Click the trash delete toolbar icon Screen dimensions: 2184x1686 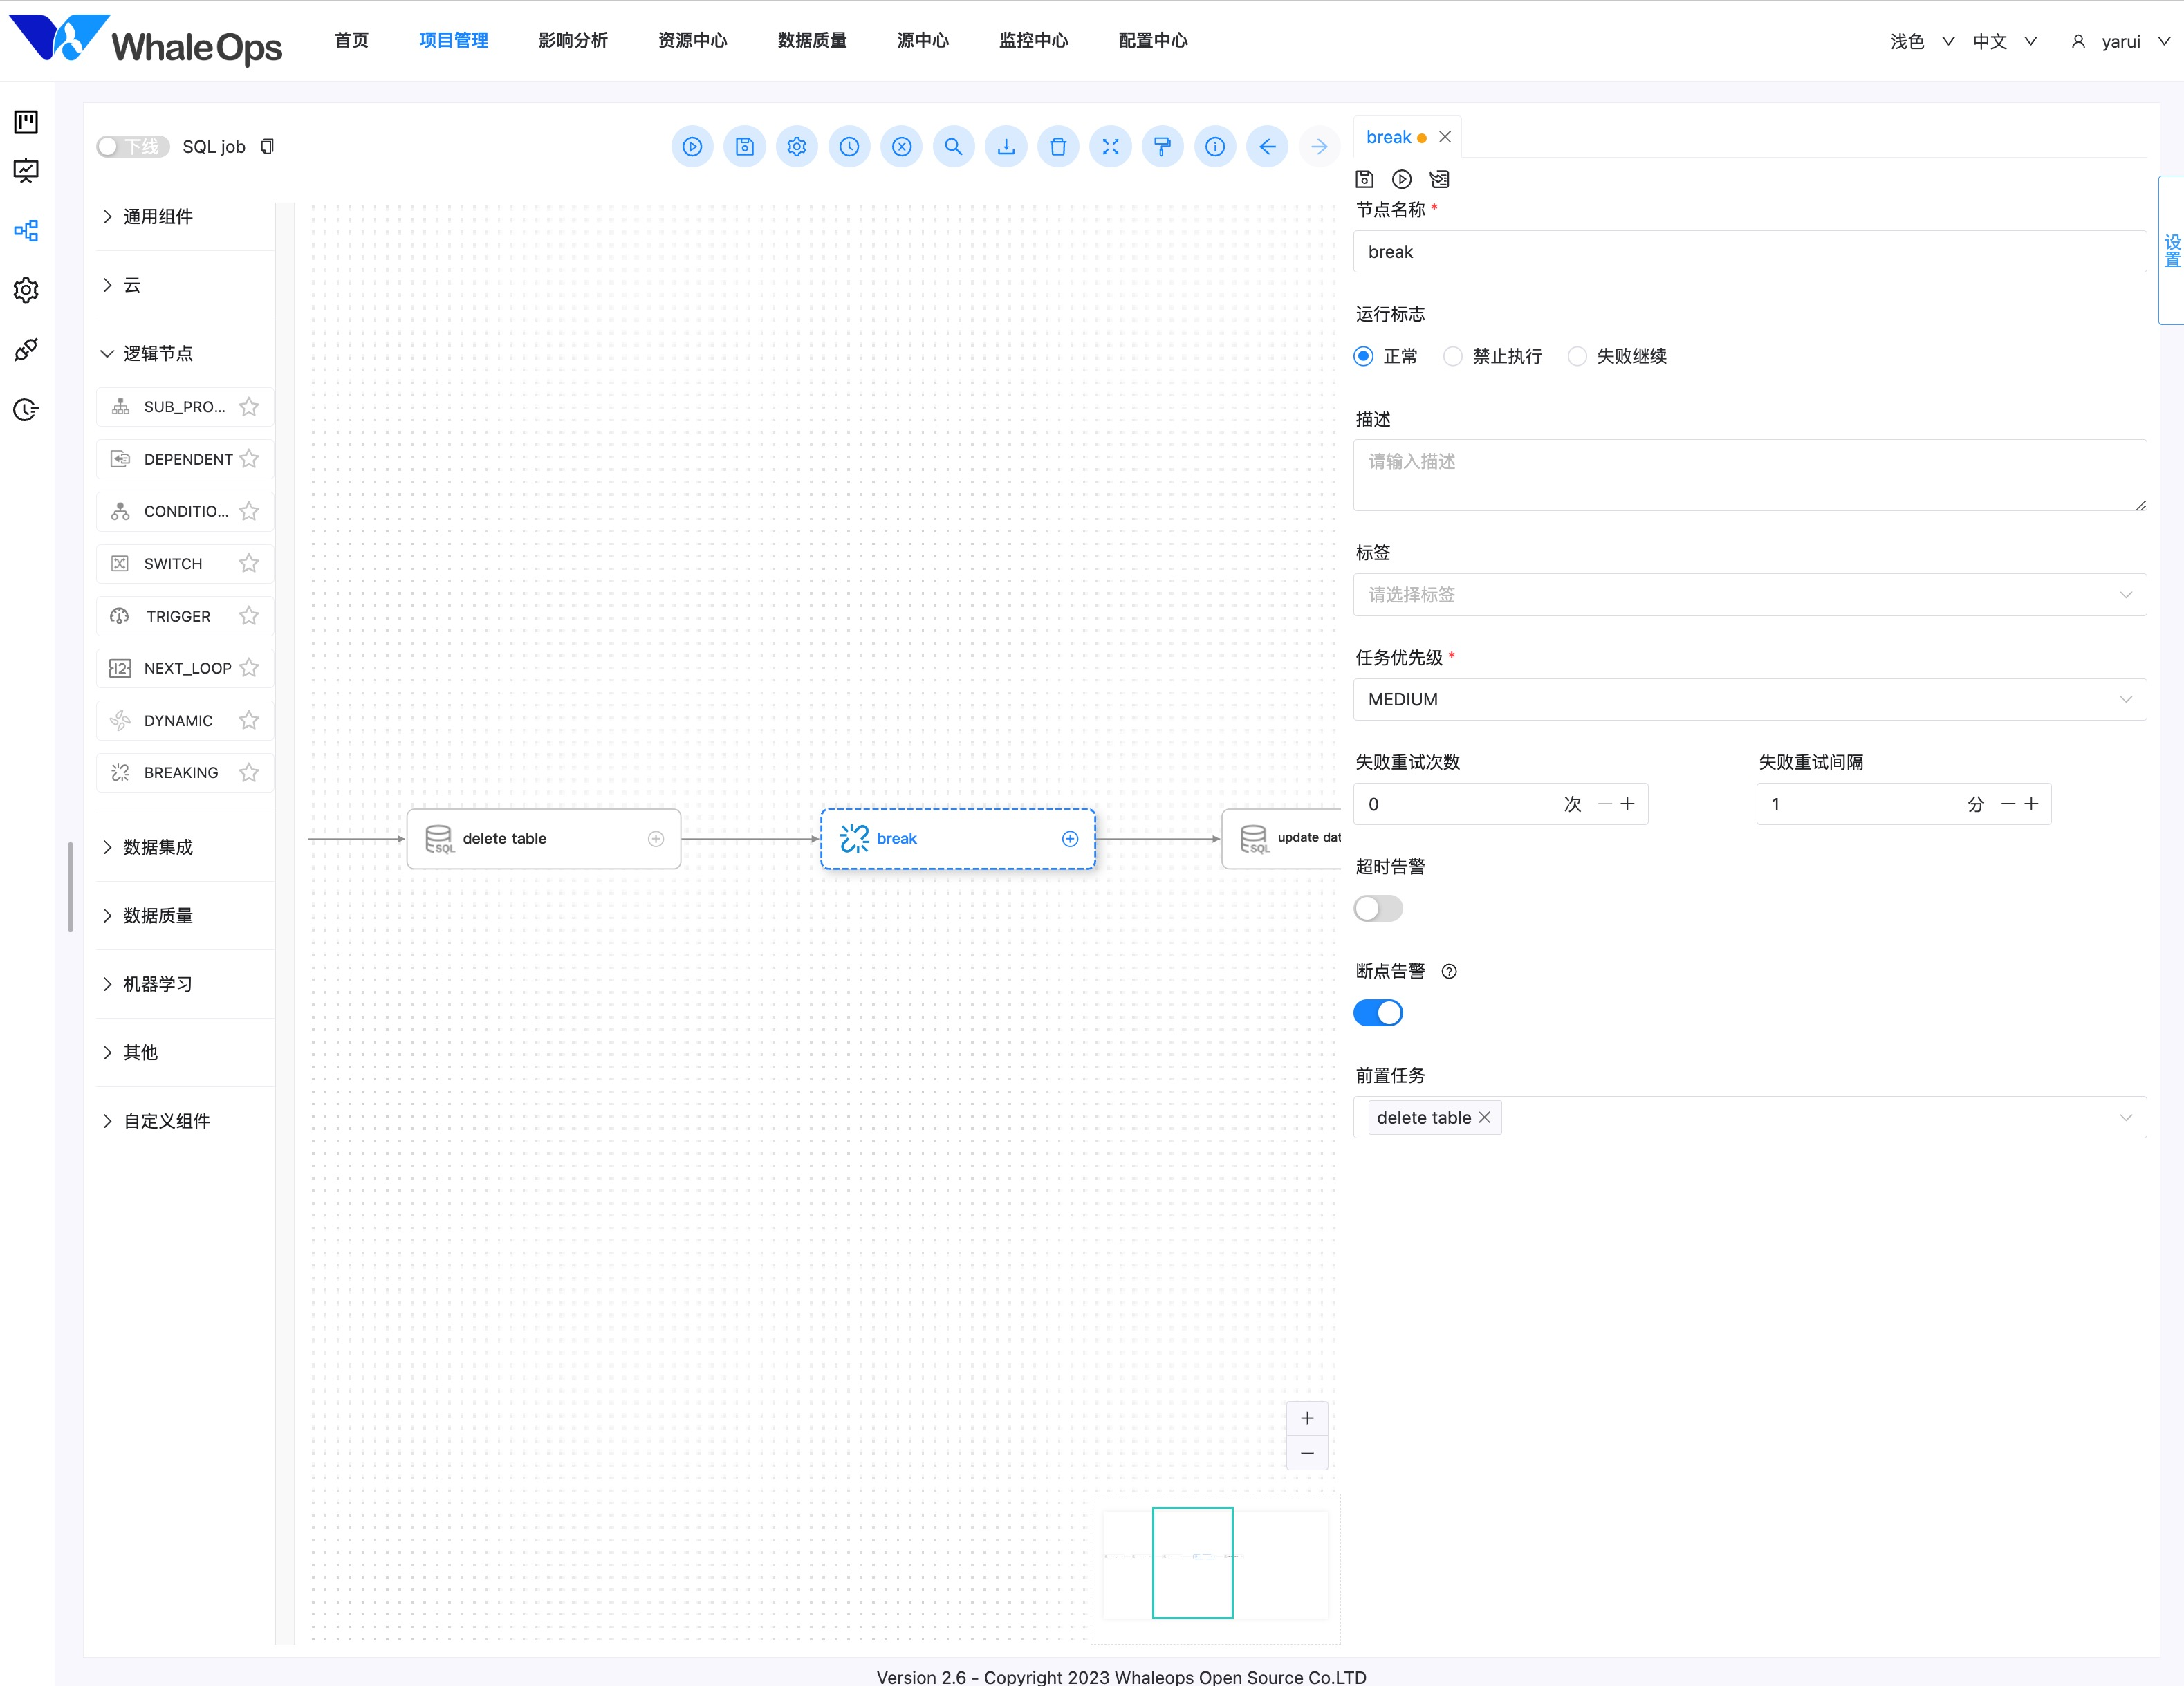coord(1058,147)
